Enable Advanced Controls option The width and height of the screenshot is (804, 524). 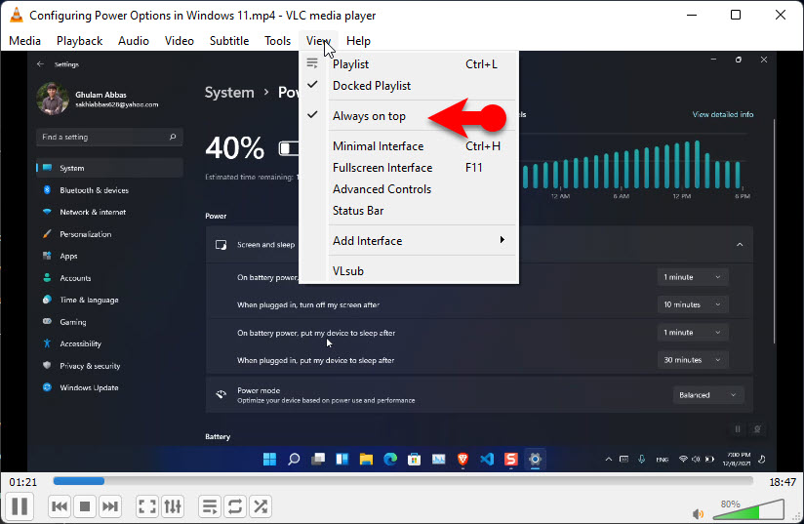pos(409,189)
